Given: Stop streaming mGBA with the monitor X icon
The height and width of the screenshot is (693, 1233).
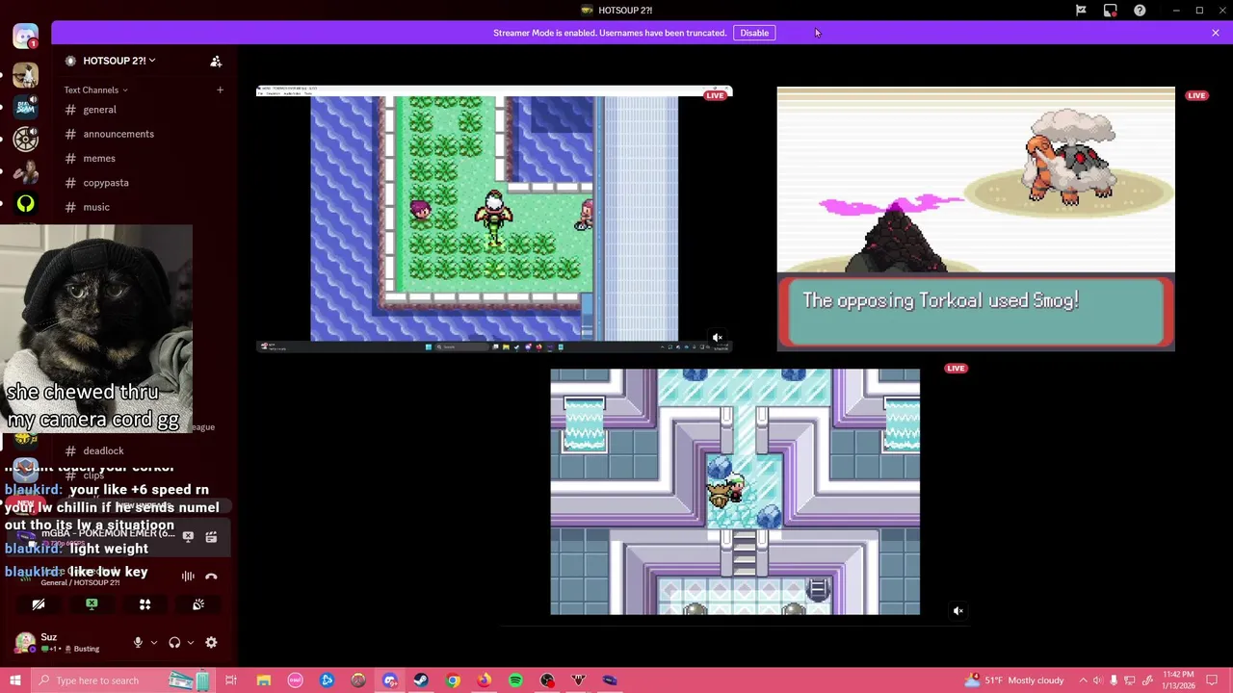Looking at the screenshot, I should (x=188, y=537).
